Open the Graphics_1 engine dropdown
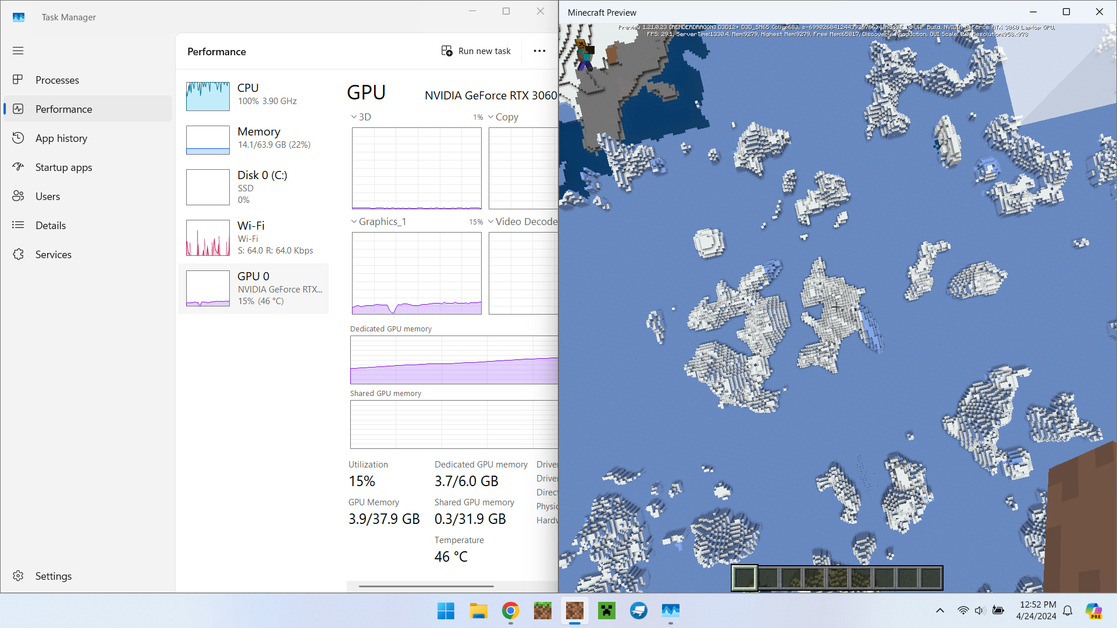Image resolution: width=1117 pixels, height=628 pixels. pyautogui.click(x=354, y=222)
